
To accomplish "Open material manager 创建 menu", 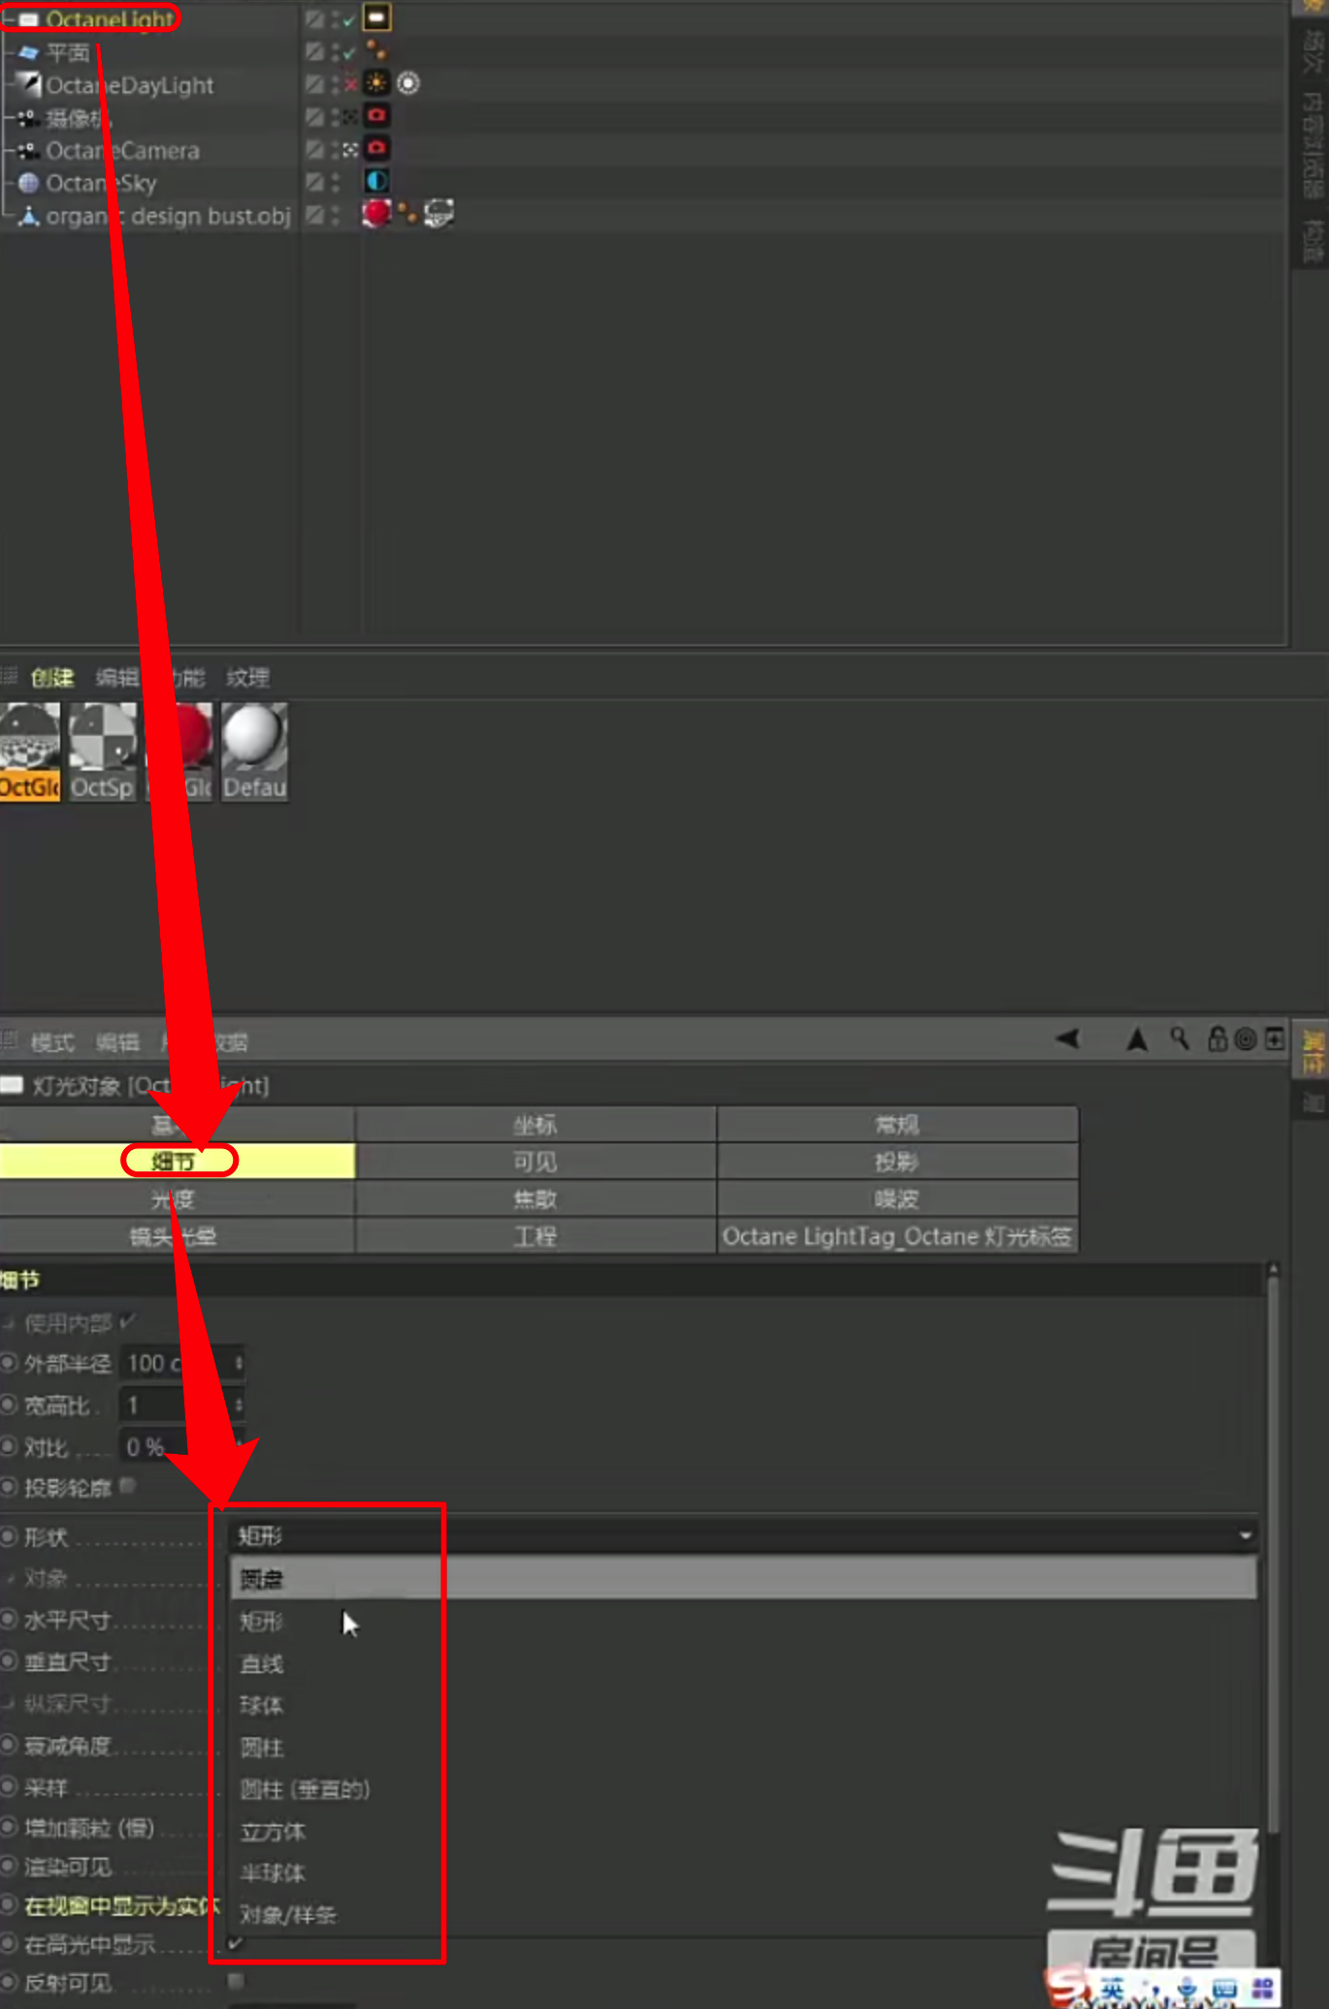I will coord(52,677).
